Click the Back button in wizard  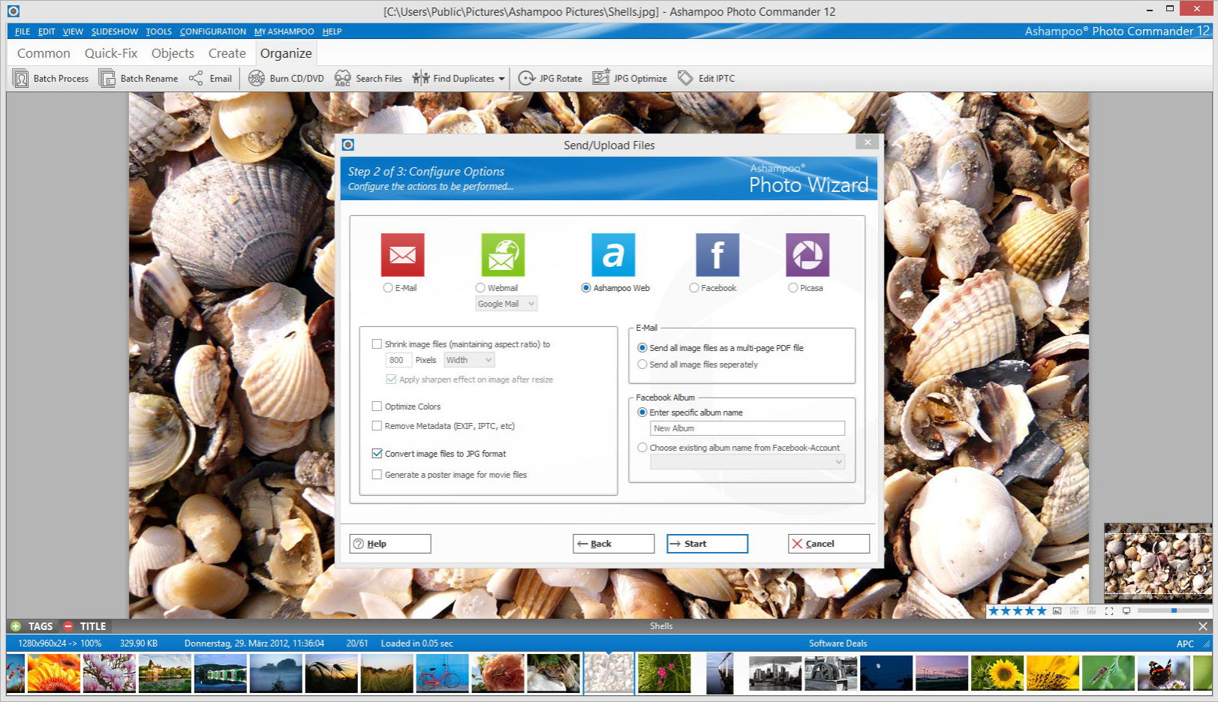coord(613,544)
